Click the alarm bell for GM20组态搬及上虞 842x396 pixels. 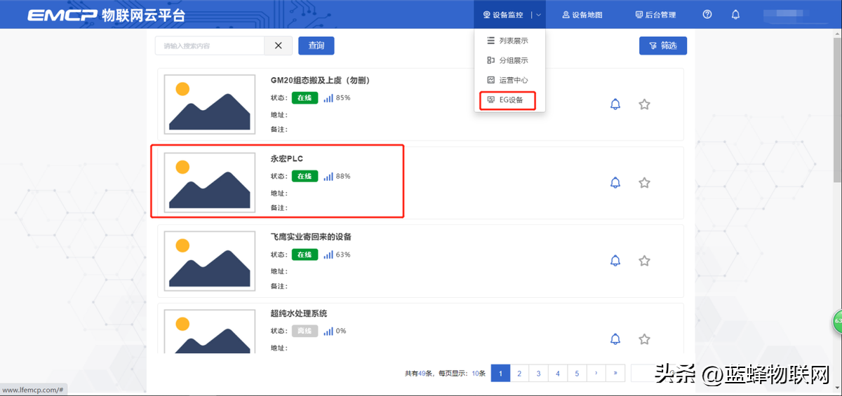[615, 104]
